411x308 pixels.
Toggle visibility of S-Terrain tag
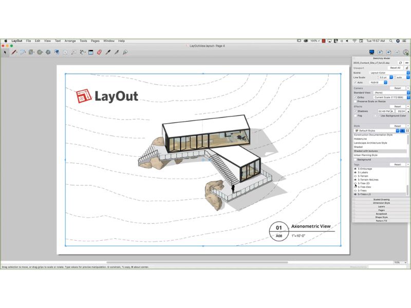[355, 177]
